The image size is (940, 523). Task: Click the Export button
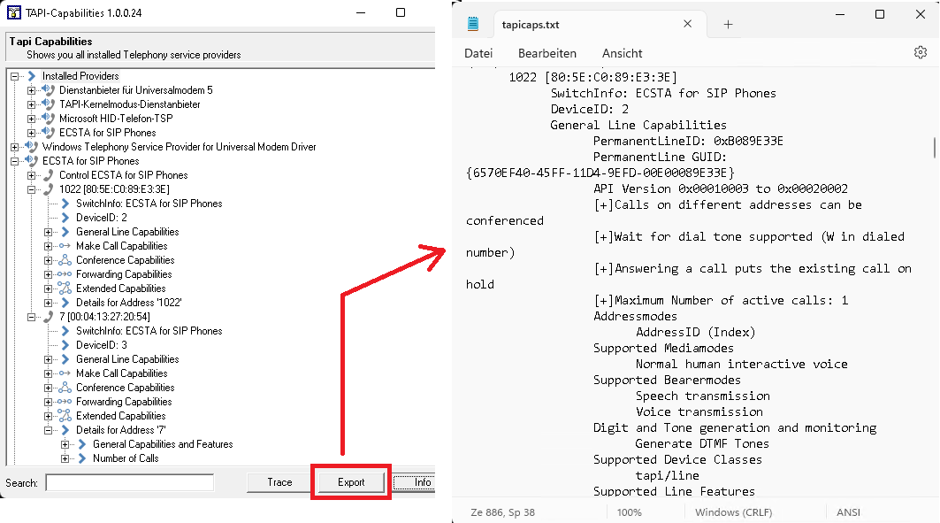[351, 482]
